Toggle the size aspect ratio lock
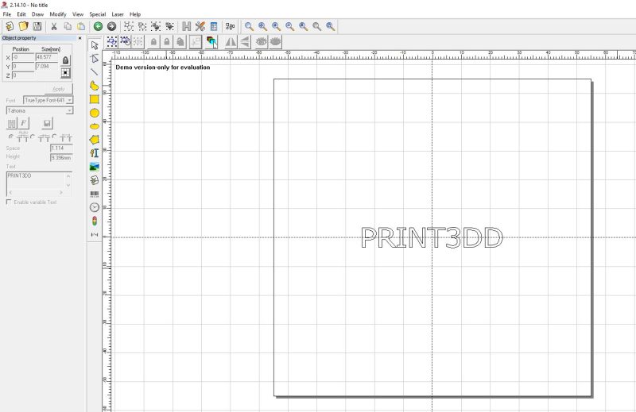Viewport: 636px width, 412px height. click(x=65, y=60)
